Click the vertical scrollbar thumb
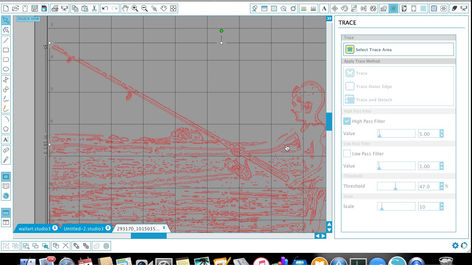The image size is (472, 265). click(329, 121)
